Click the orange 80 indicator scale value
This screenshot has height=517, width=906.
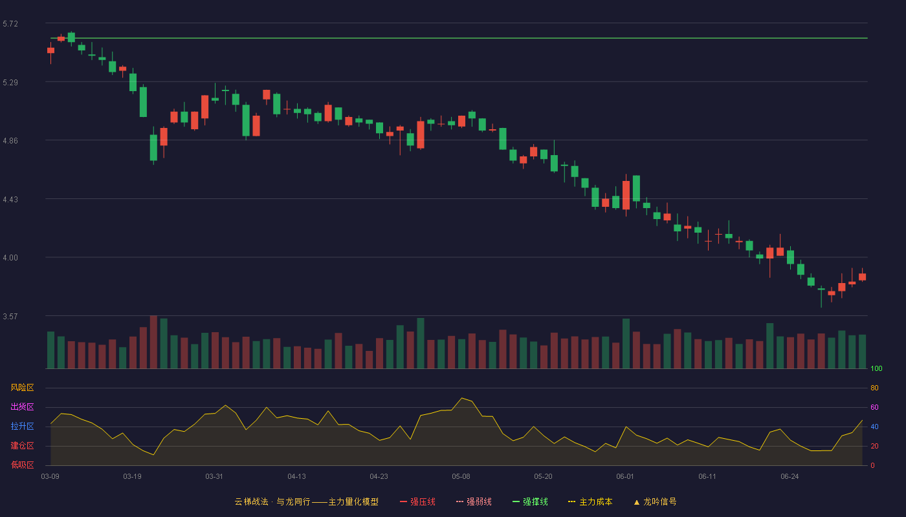(874, 388)
